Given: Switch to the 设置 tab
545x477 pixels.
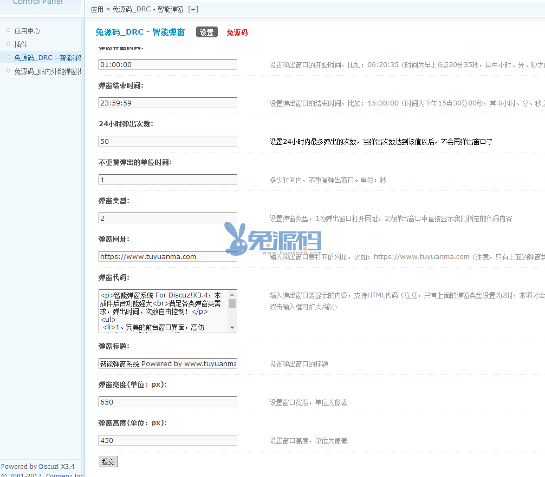Looking at the screenshot, I should point(207,32).
